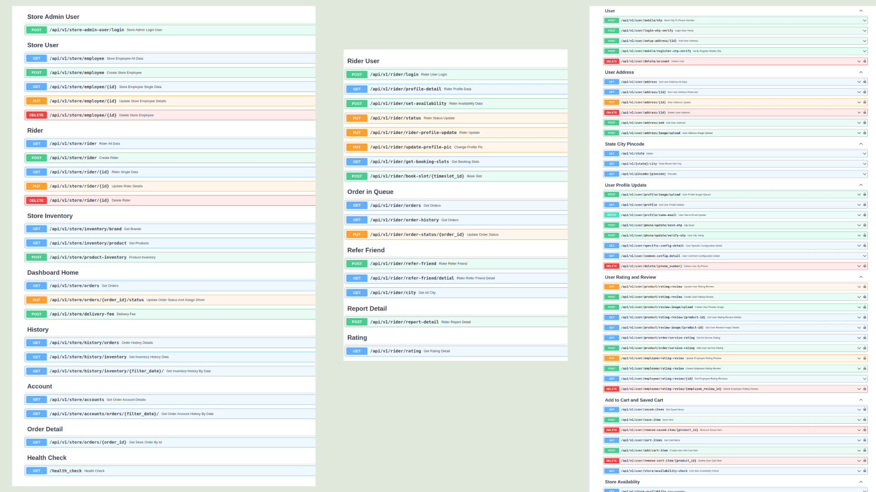The height and width of the screenshot is (492, 876).
Task: Click lock icon on DELETE /api/v1/user/delete/account row
Action: [x=865, y=61]
